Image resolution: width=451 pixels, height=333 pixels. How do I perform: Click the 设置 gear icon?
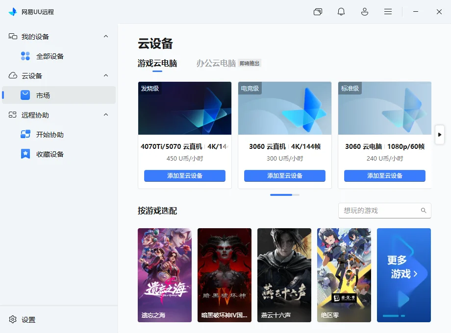coord(13,319)
